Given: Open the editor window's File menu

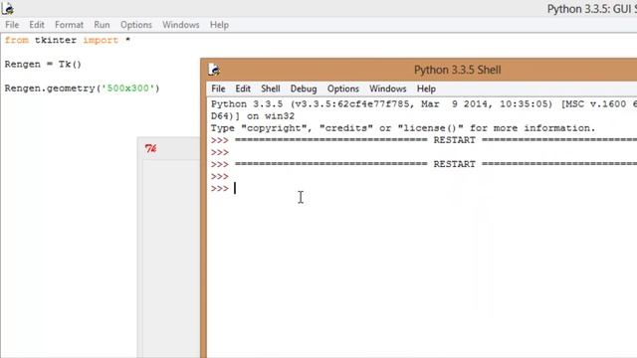Looking at the screenshot, I should point(12,25).
